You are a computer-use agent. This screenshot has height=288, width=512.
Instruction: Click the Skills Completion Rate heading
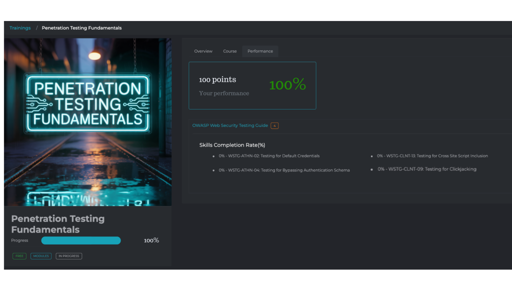pyautogui.click(x=232, y=145)
